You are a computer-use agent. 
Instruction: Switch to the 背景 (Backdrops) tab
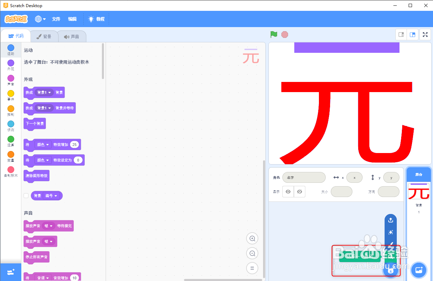(x=44, y=36)
